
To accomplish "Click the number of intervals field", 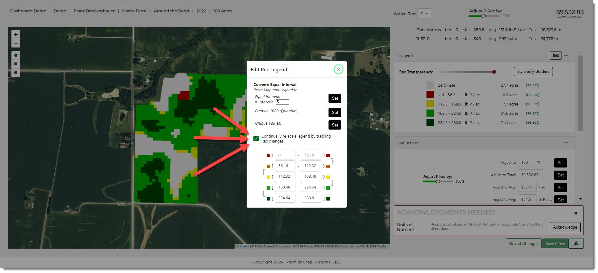I will click(x=282, y=102).
